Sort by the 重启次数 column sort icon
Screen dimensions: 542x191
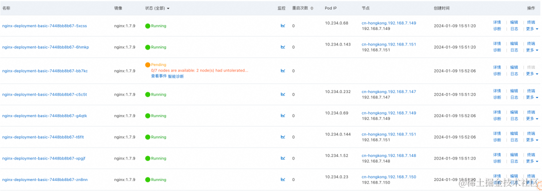(x=312, y=8)
